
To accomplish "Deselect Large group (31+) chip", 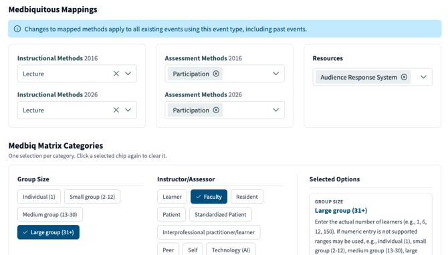I will click(x=48, y=232).
